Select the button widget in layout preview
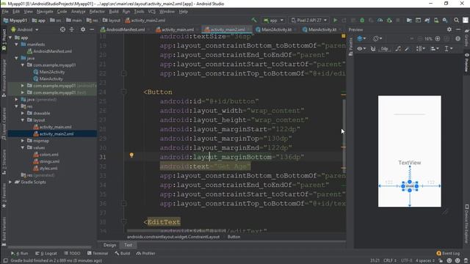This screenshot has width=470, height=264. [410, 186]
